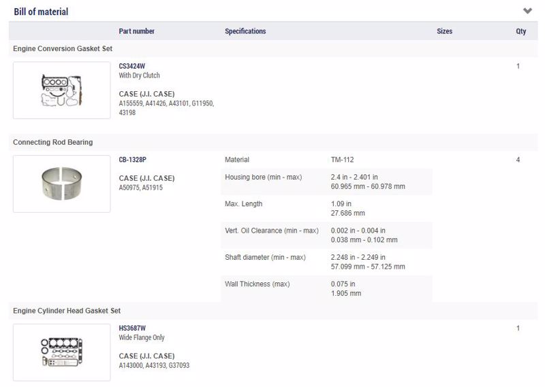Click the Wall Thickness (max) specification row
The image size is (545, 387).
(x=327, y=288)
